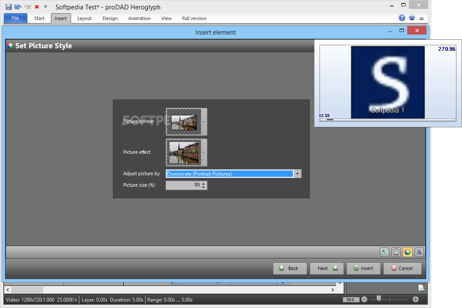Zoom in with the plus icon
This screenshot has height=308, width=462.
pos(415,299)
